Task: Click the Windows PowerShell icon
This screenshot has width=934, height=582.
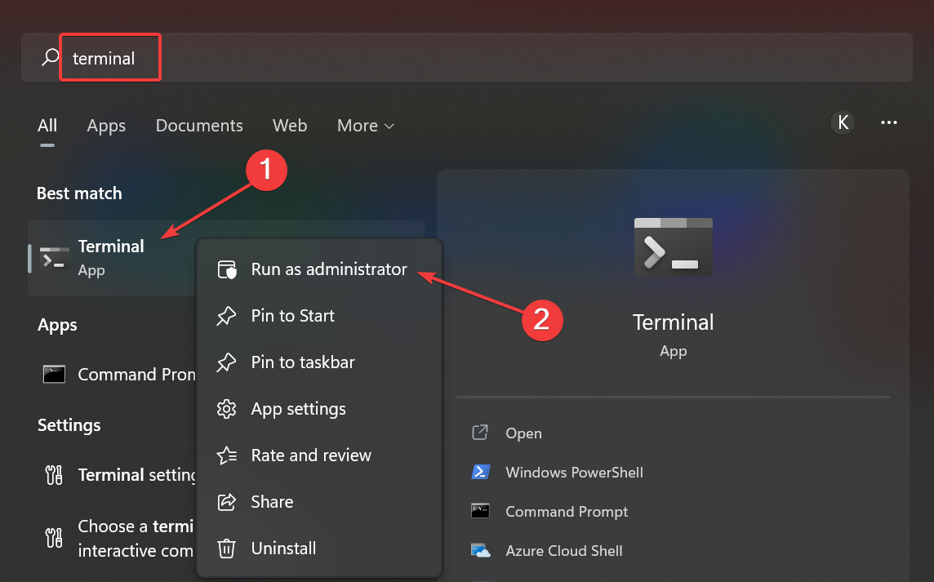Action: (x=481, y=472)
